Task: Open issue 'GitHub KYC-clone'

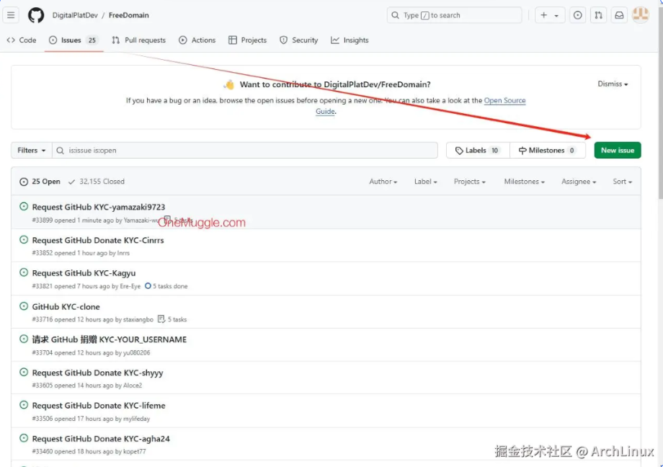Action: (66, 307)
